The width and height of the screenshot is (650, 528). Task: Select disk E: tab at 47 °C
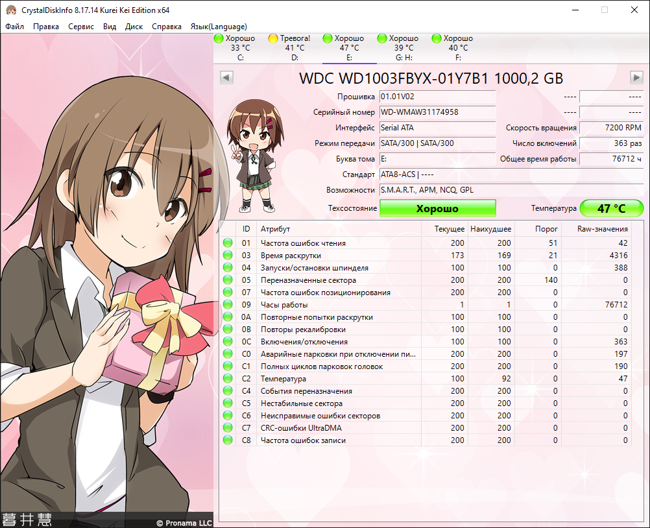coord(350,48)
